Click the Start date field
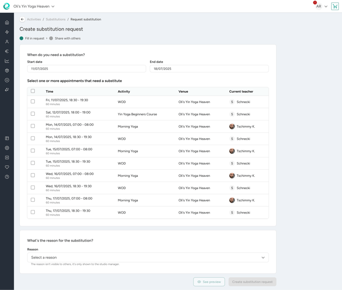 click(86, 69)
